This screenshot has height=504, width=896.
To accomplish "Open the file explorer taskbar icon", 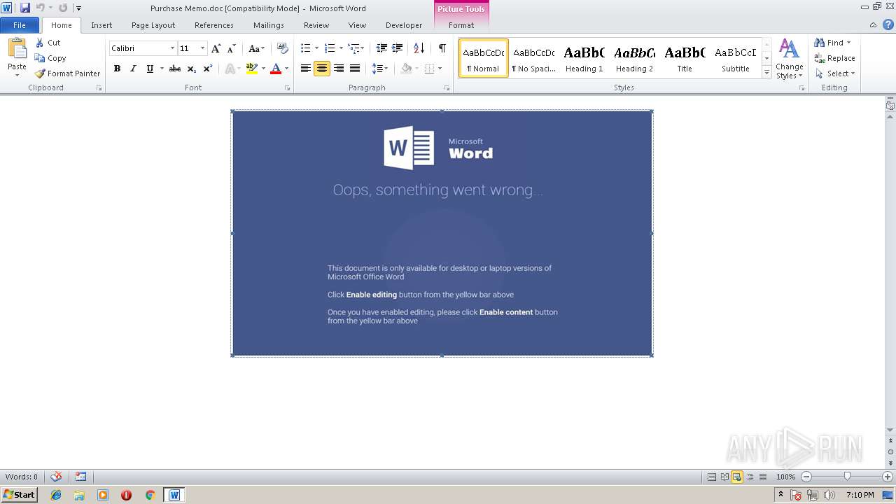I will point(79,495).
